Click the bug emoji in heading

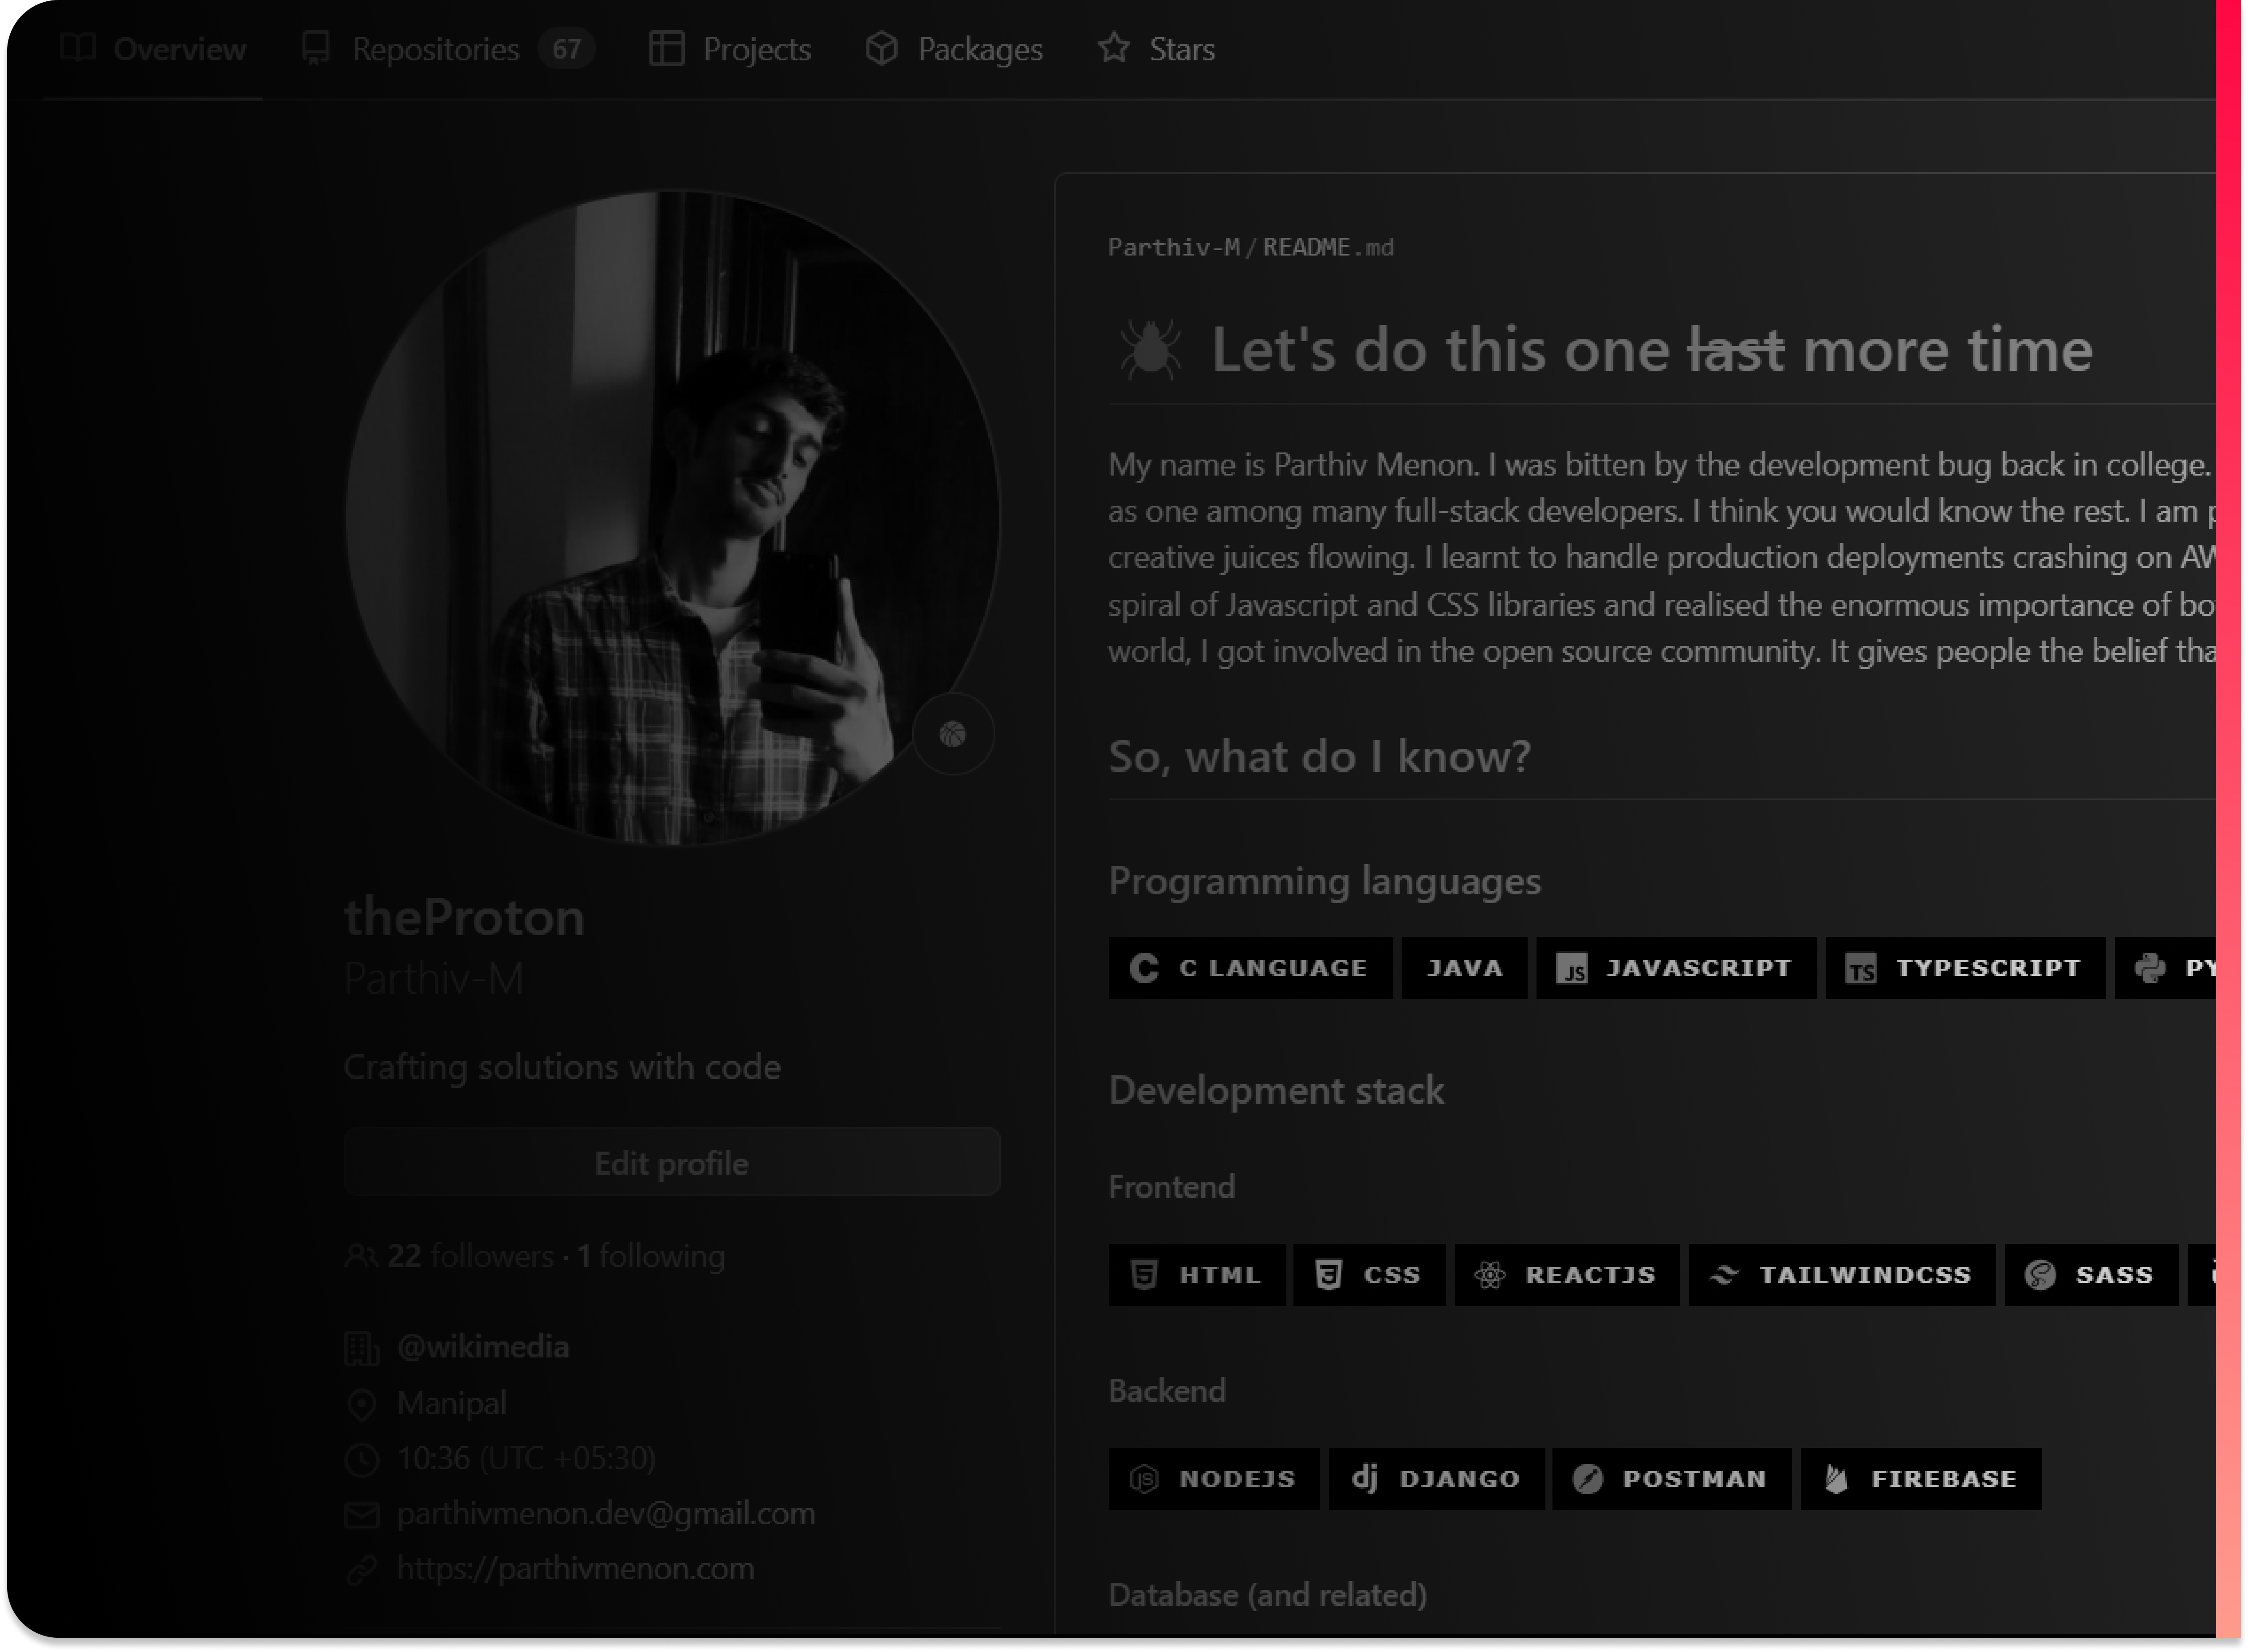click(x=1150, y=349)
